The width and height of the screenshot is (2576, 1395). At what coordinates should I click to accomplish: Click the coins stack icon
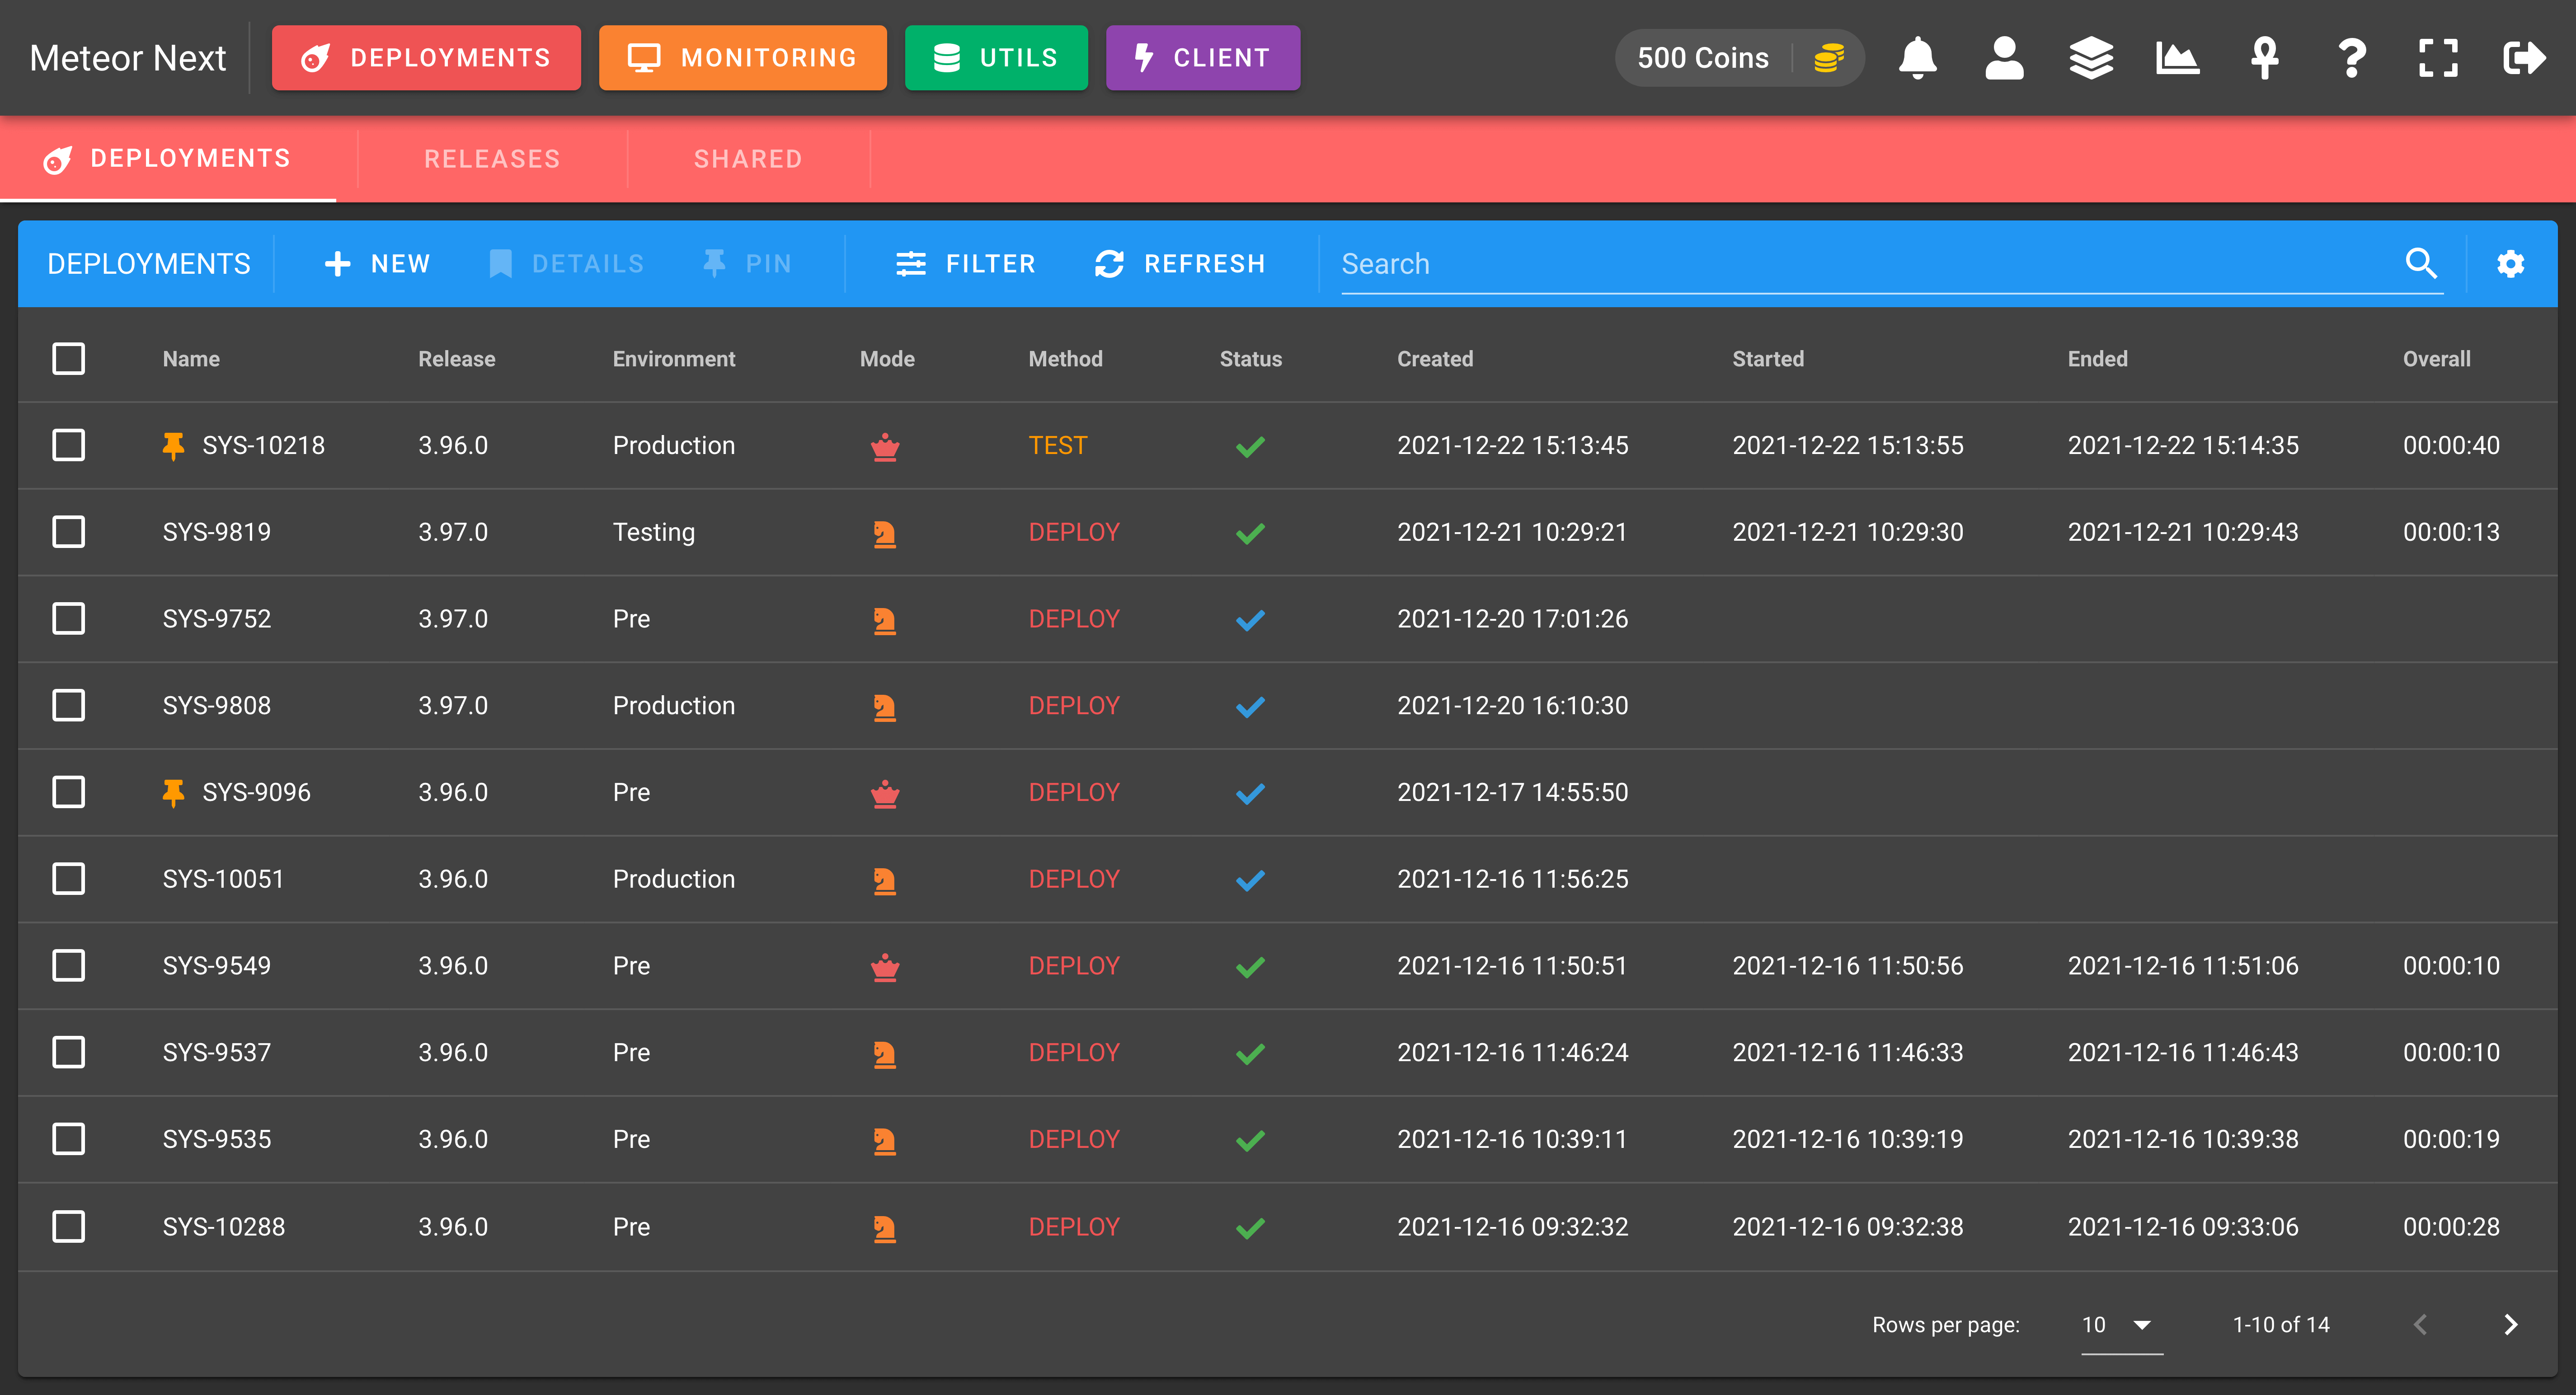[1829, 58]
